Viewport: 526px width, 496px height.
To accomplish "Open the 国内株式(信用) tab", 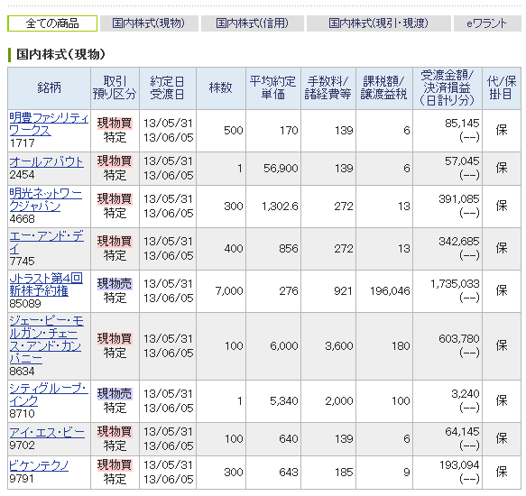I will pos(253,23).
